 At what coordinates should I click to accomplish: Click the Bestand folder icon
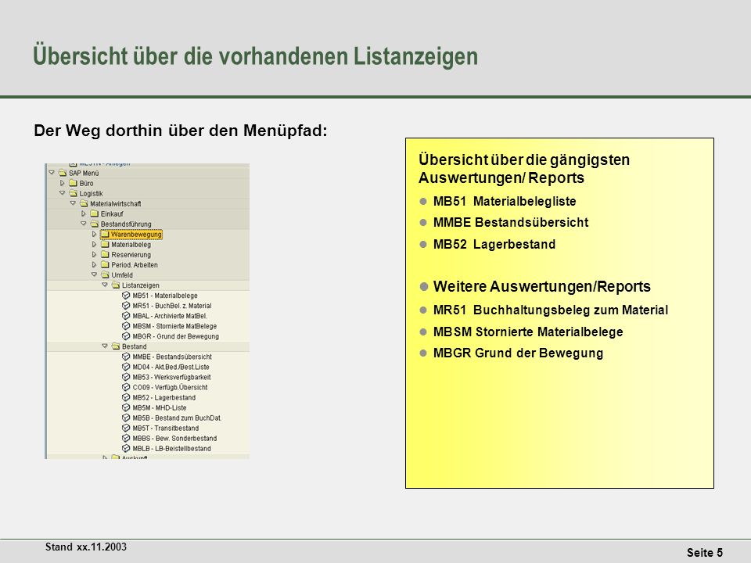[x=116, y=346]
